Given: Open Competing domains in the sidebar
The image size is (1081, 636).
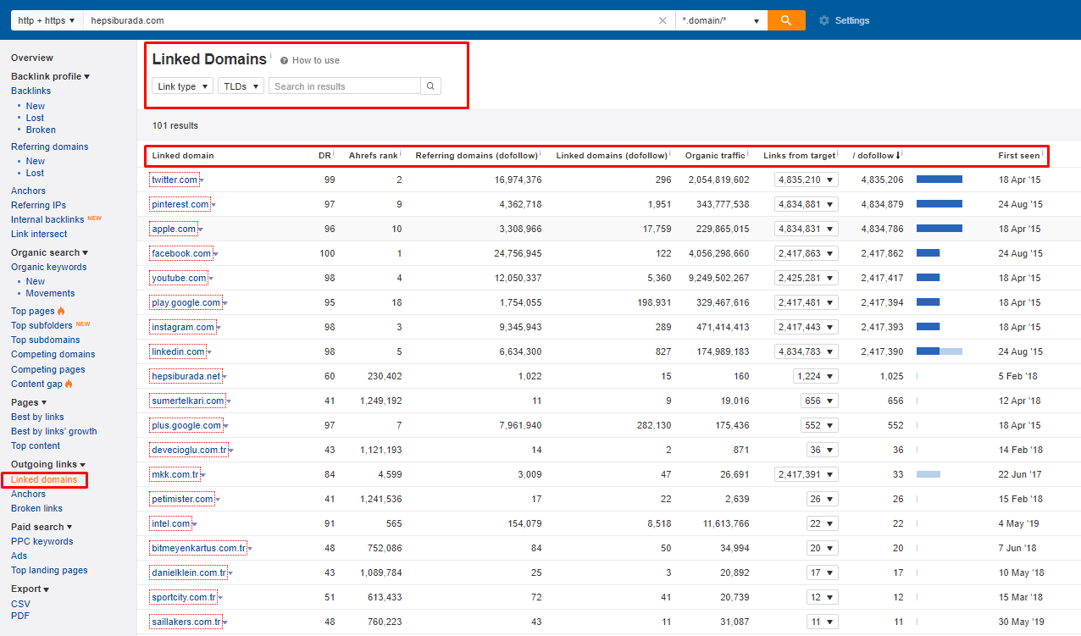Looking at the screenshot, I should pos(53,354).
